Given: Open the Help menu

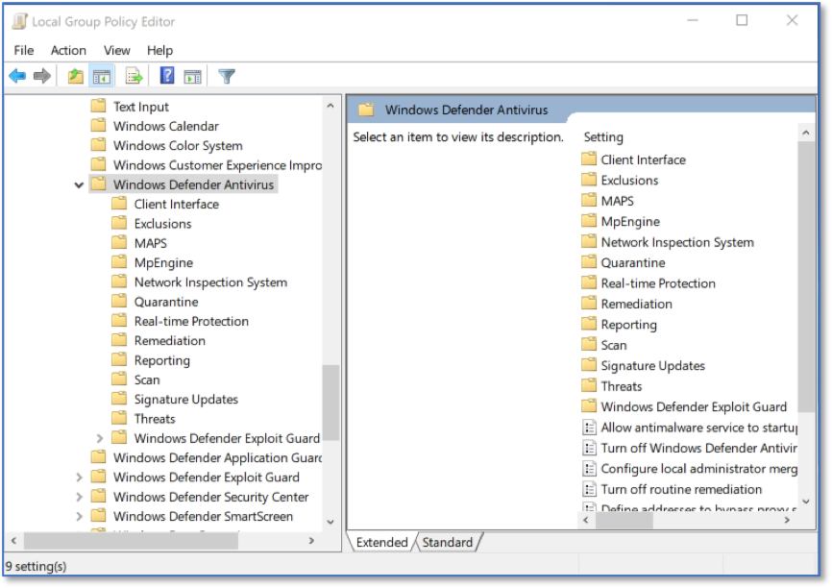Looking at the screenshot, I should pyautogui.click(x=159, y=50).
